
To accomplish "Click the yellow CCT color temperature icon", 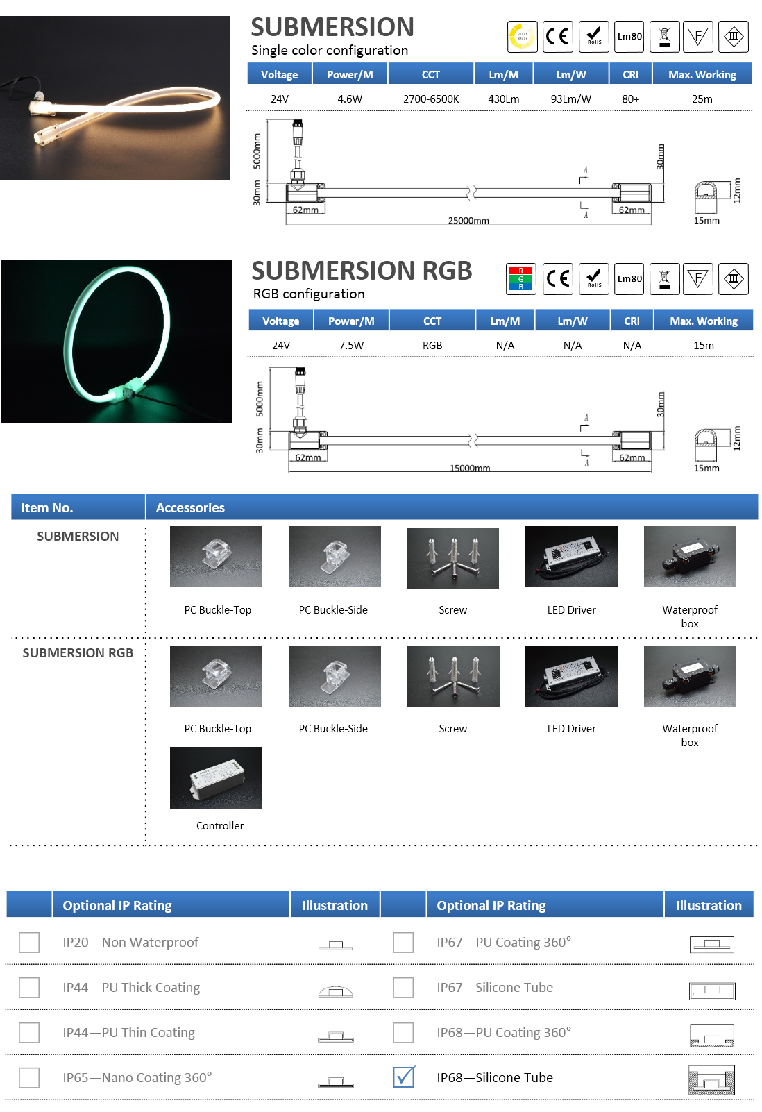I will [x=522, y=35].
